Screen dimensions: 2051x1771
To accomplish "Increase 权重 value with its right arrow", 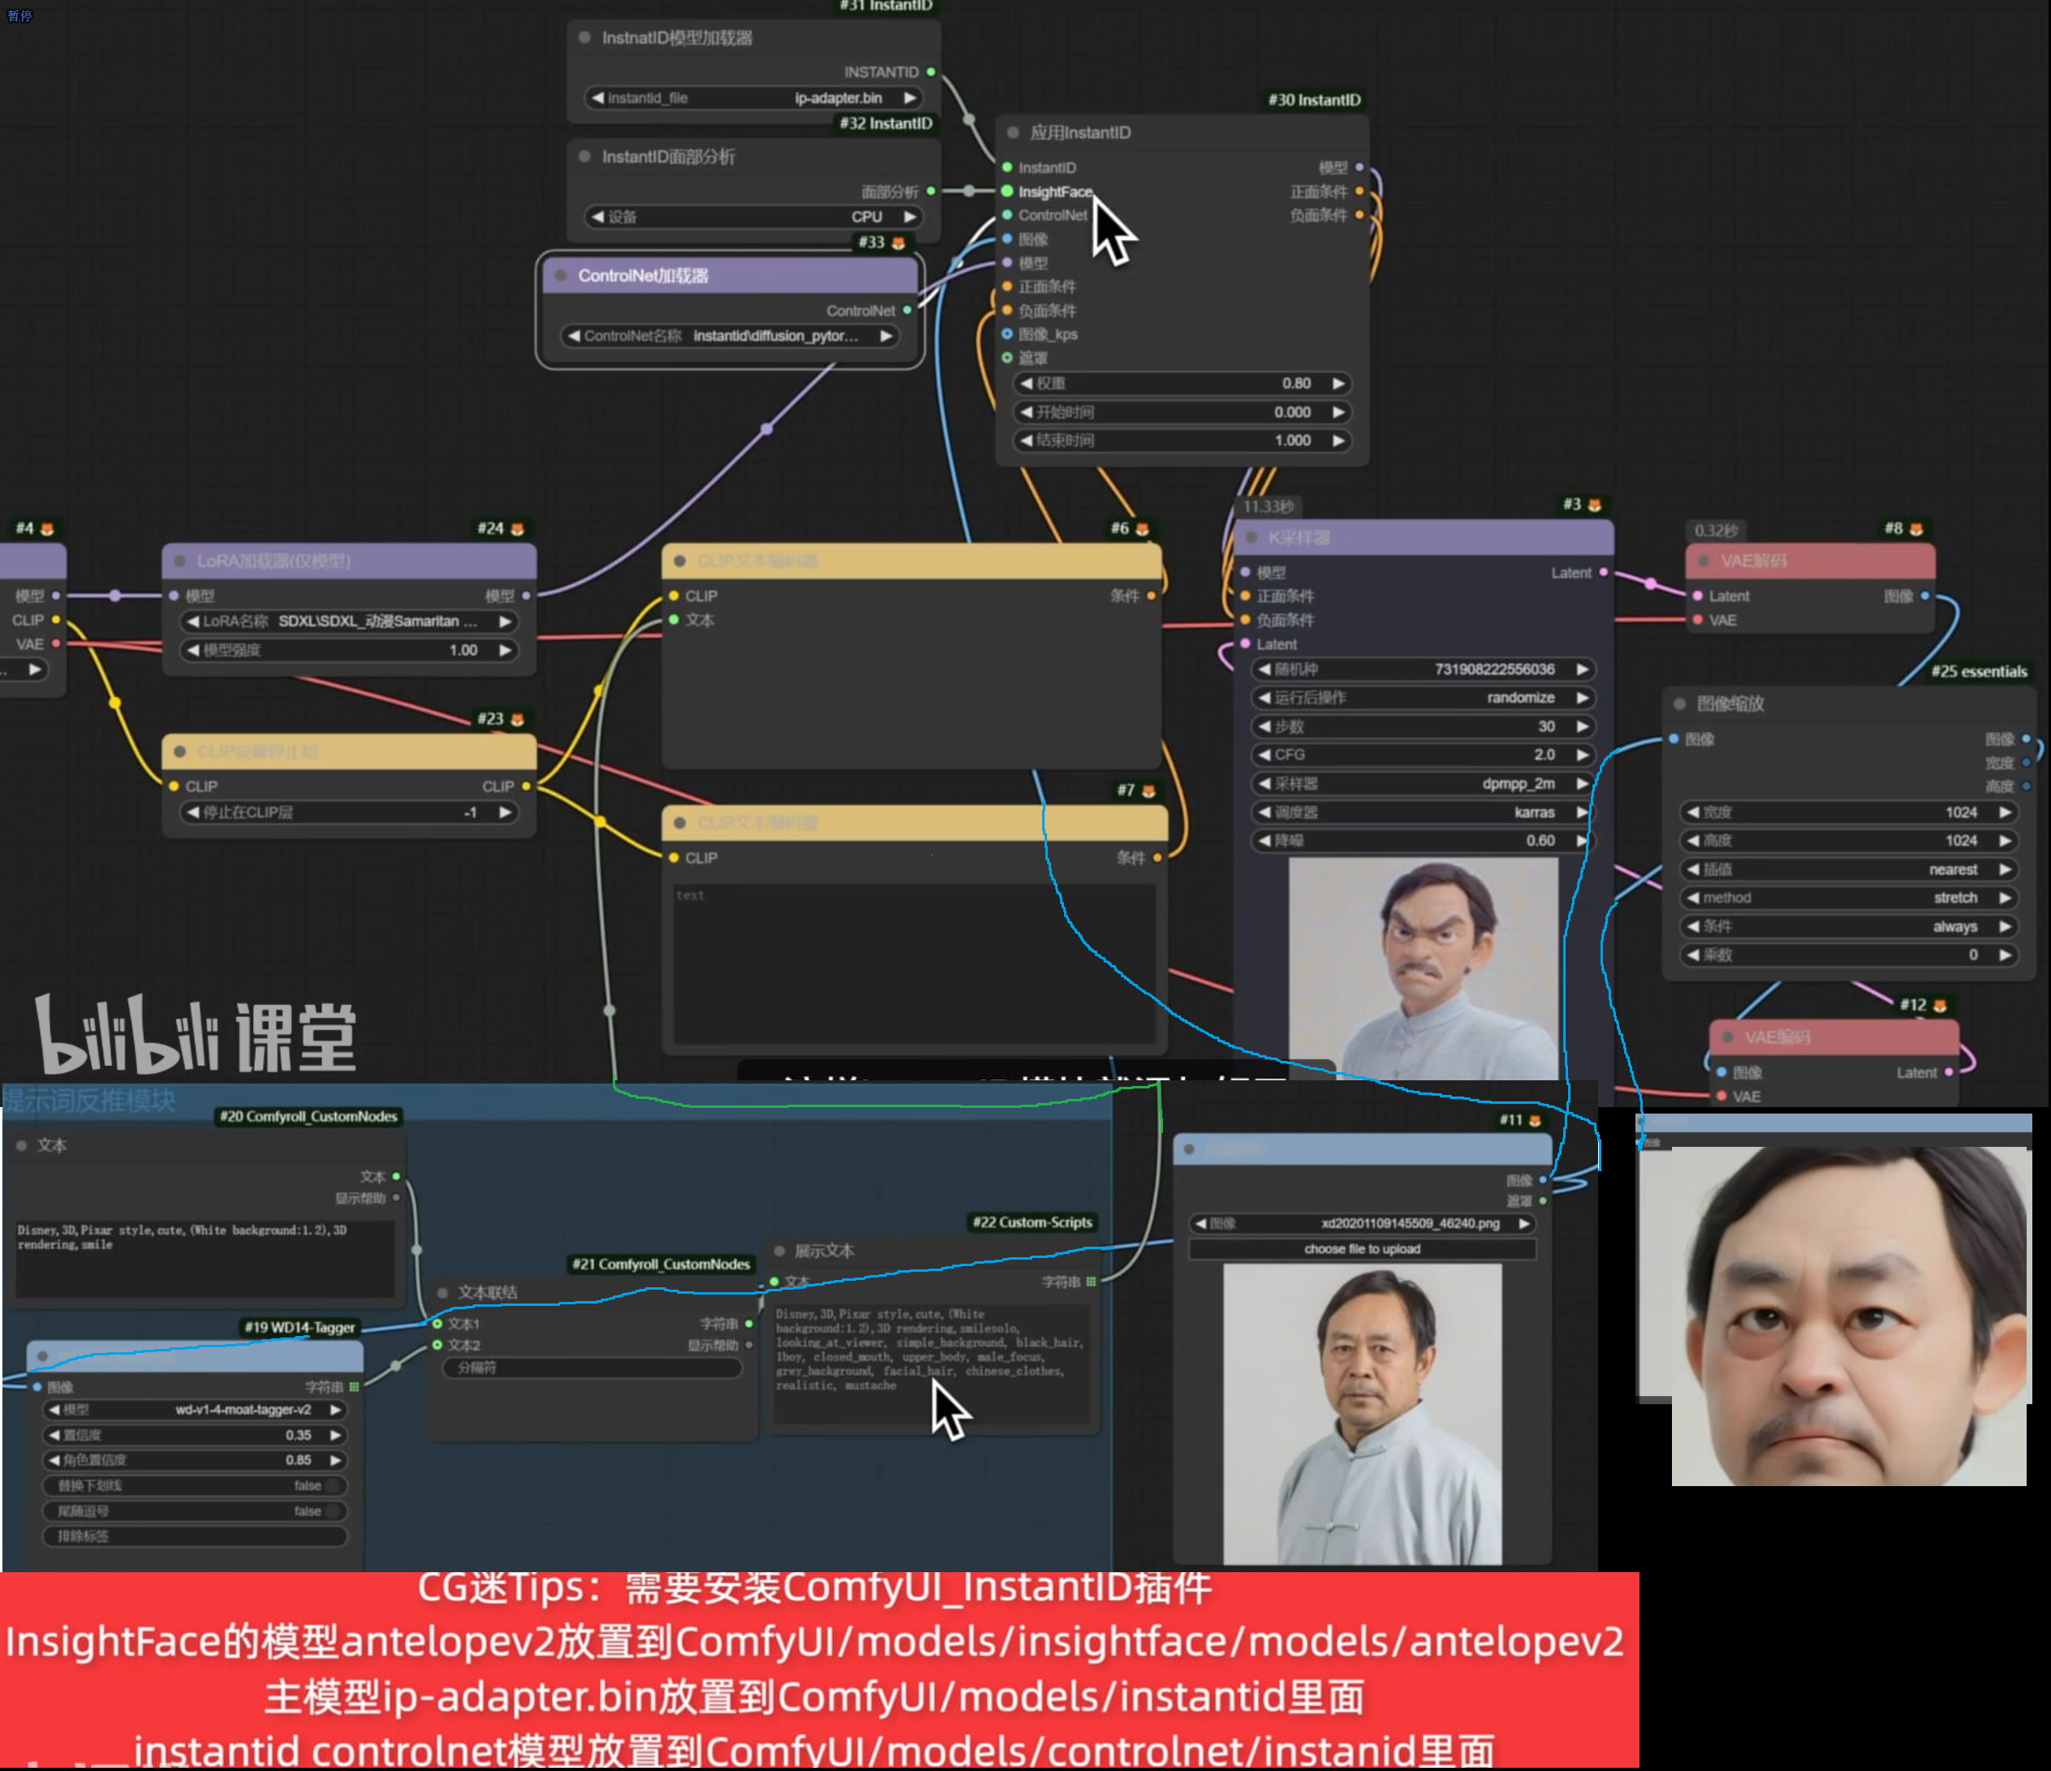I will coord(1338,383).
